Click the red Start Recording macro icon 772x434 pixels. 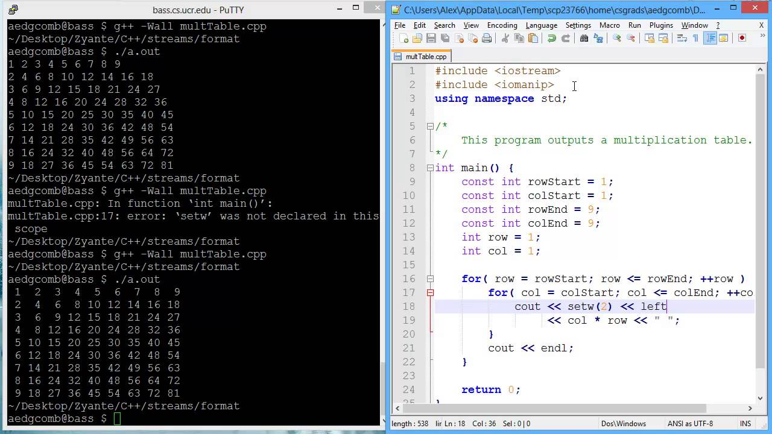tap(742, 38)
